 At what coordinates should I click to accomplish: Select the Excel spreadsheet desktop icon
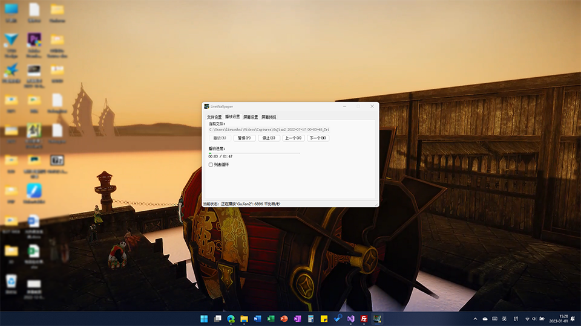(x=34, y=256)
